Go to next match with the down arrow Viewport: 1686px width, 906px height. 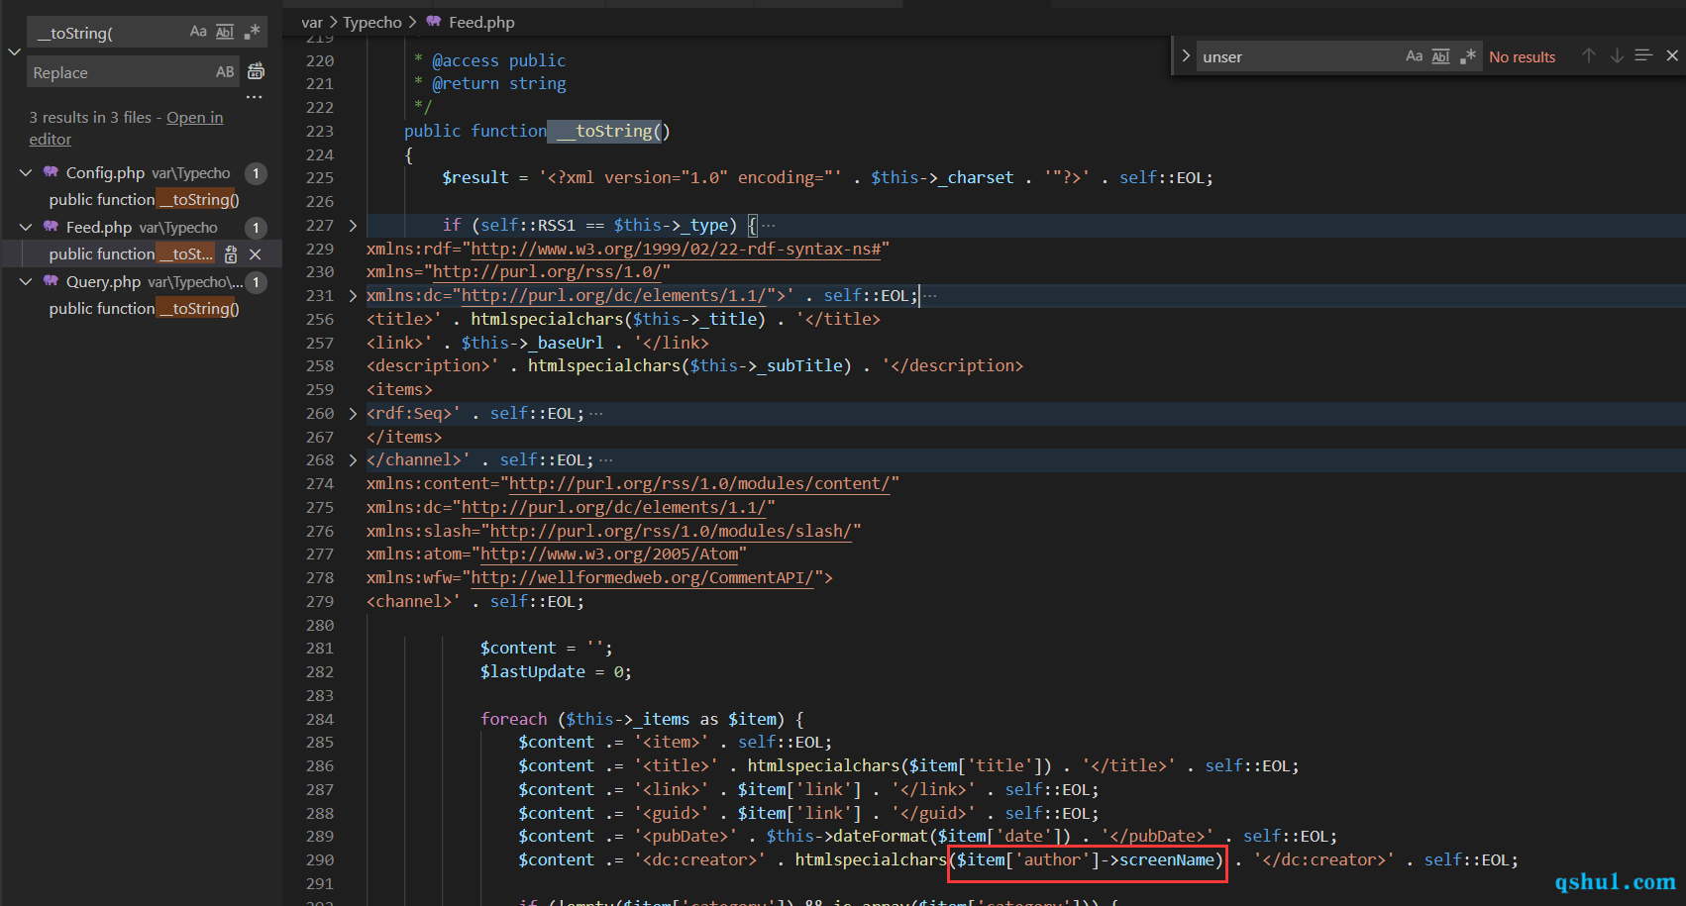coord(1616,55)
